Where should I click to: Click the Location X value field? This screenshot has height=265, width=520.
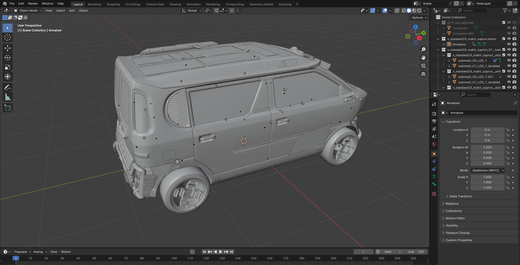(487, 130)
